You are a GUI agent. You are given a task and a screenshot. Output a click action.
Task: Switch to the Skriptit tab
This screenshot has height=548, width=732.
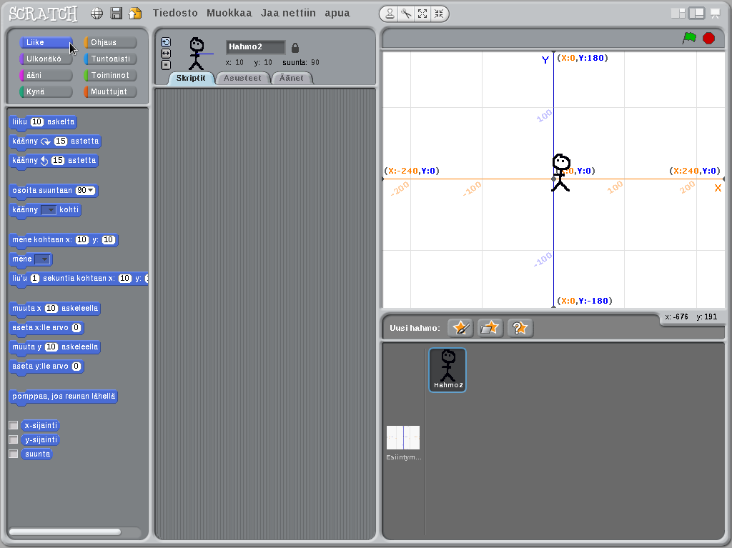191,78
